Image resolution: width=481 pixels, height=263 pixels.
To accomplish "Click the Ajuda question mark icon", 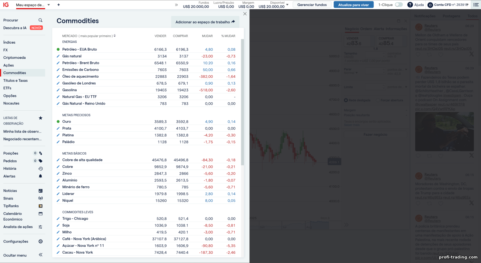I will [410, 5].
